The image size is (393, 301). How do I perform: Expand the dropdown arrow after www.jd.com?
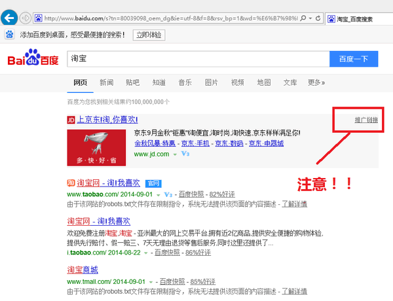click(175, 154)
